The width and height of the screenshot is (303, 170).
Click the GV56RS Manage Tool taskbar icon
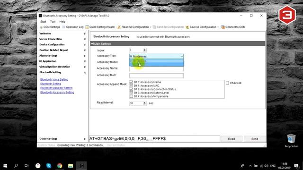81,166
